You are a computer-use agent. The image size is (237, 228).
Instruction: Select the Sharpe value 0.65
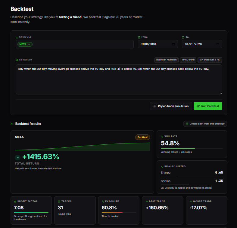[219, 172]
